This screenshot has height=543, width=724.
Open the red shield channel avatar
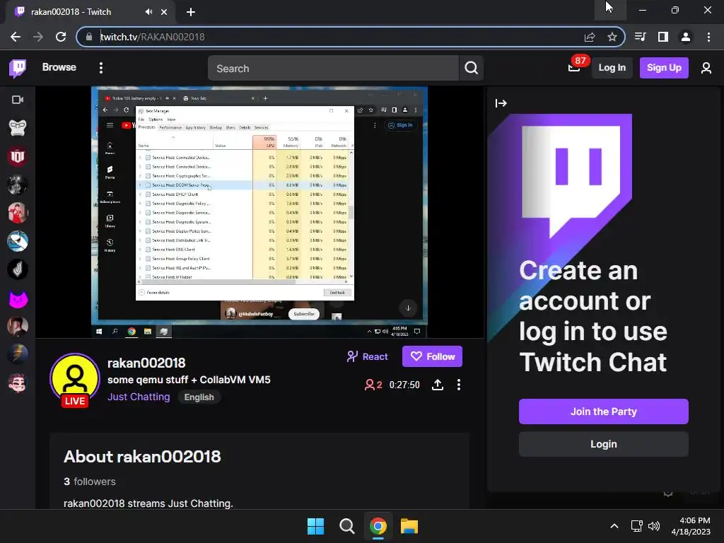pyautogui.click(x=18, y=156)
